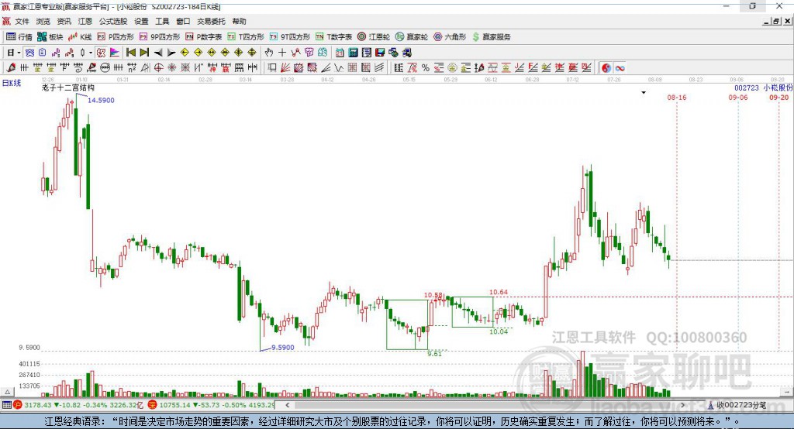The width and height of the screenshot is (794, 429).
Task: Select the Gann fan angle lines tool
Action: 285,68
